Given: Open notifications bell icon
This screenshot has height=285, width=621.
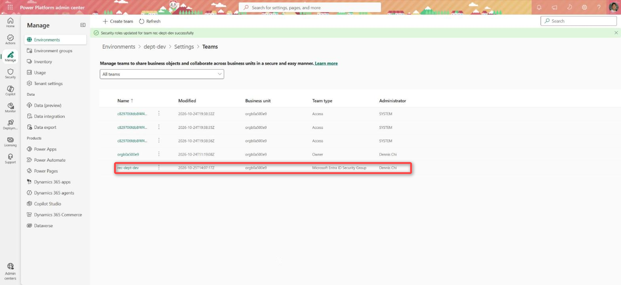Looking at the screenshot, I should (x=539, y=8).
